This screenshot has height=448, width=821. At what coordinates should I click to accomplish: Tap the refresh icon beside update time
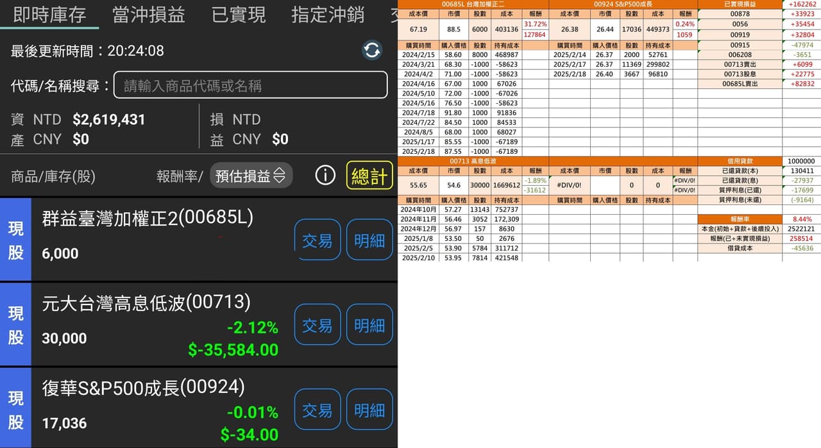pyautogui.click(x=372, y=50)
